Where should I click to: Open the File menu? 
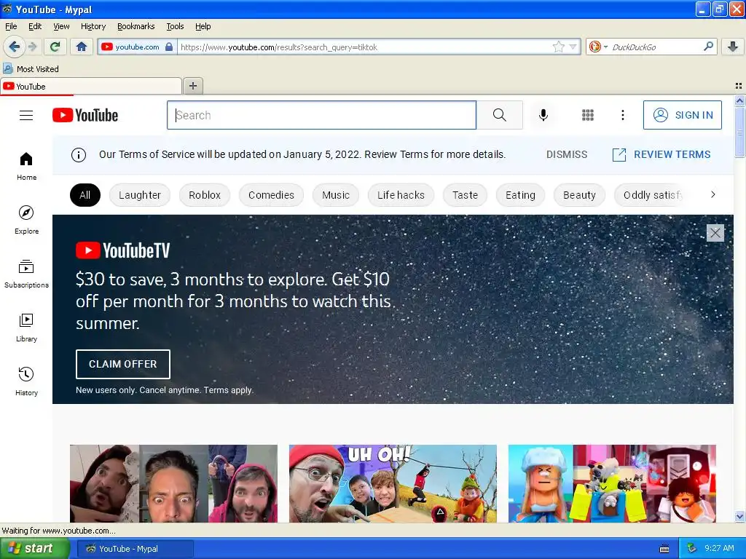(11, 26)
